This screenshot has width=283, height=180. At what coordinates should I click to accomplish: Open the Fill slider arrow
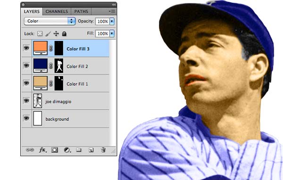pyautogui.click(x=112, y=33)
